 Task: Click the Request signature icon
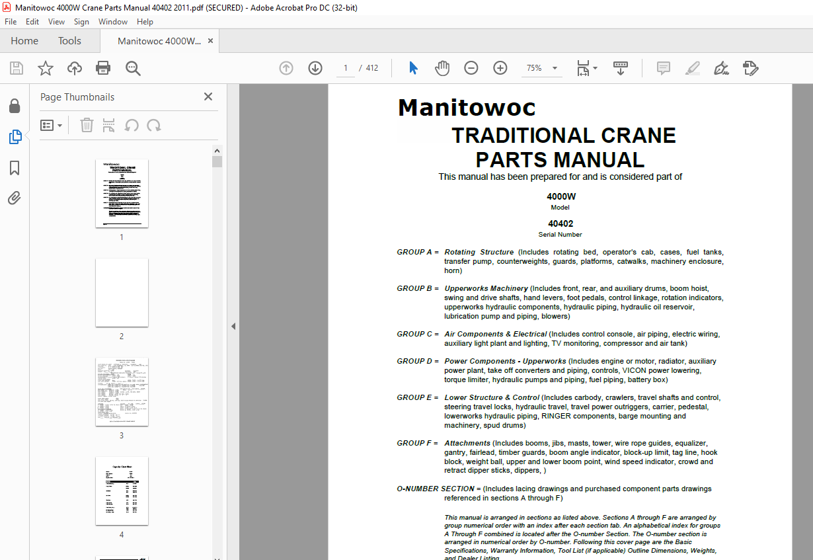point(750,68)
